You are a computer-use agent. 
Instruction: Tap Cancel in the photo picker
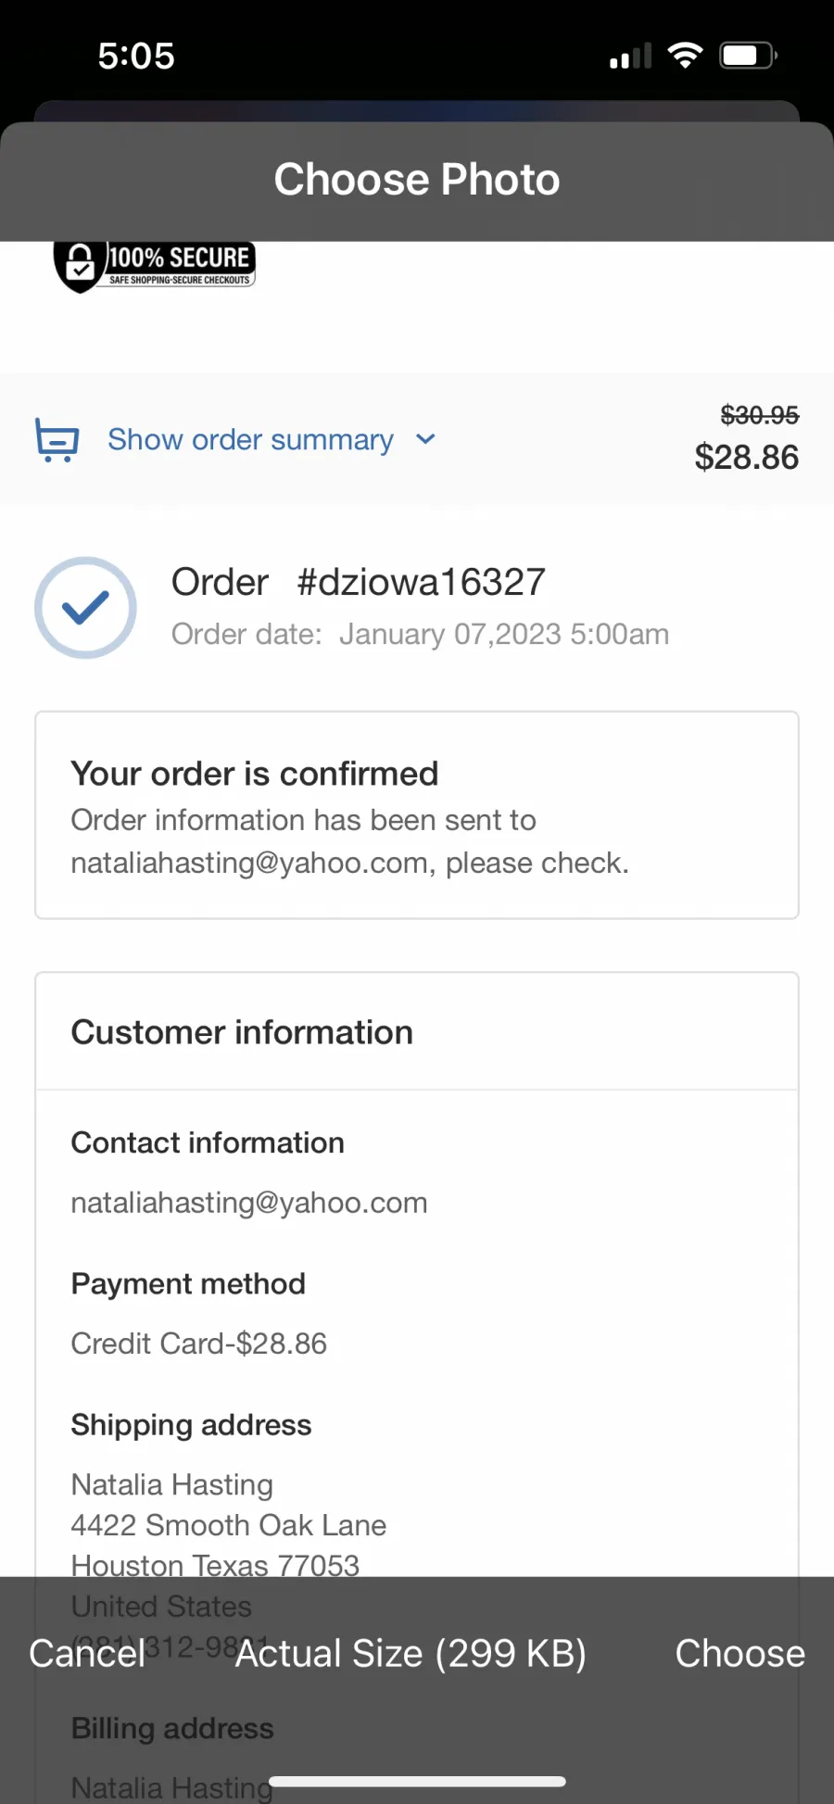87,1653
